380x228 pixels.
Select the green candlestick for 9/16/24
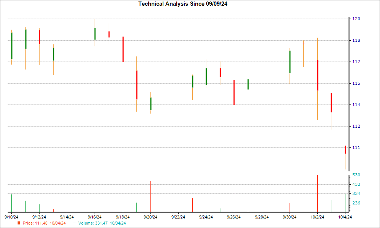pyautogui.click(x=95, y=34)
